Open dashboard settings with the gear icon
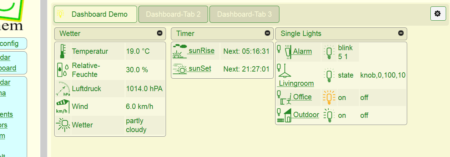 pyautogui.click(x=438, y=14)
